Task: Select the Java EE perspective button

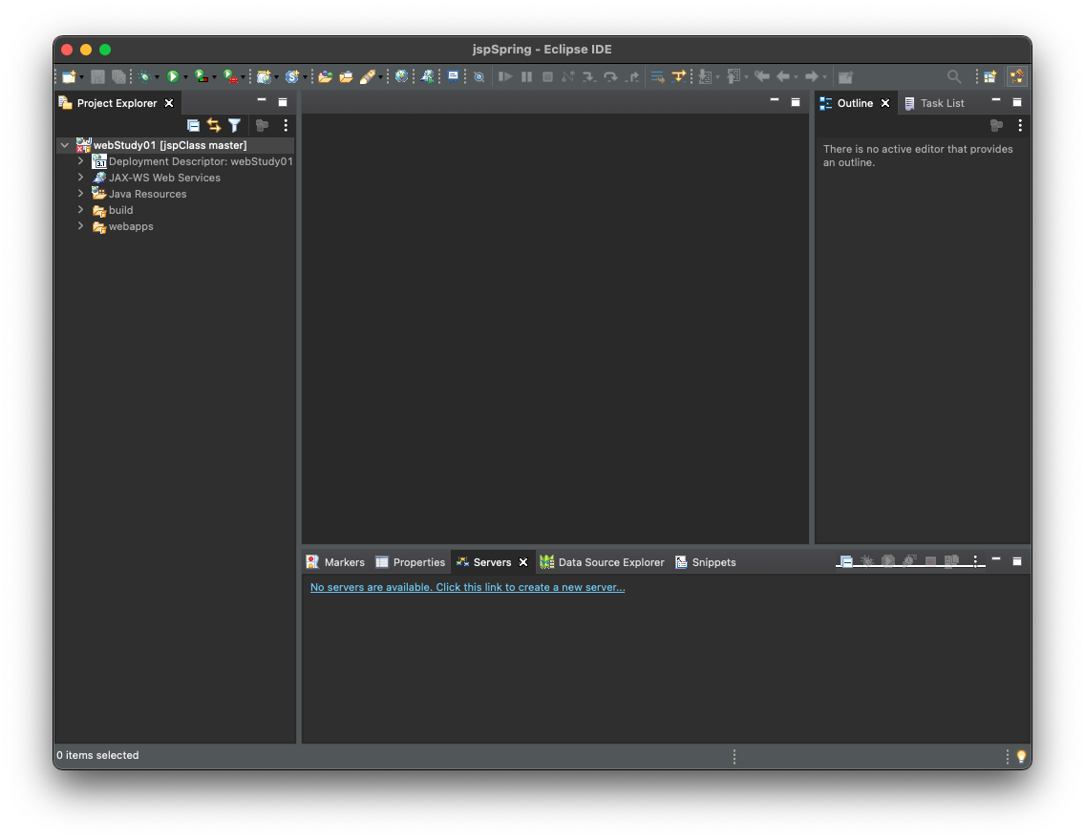Action: click(x=1016, y=76)
